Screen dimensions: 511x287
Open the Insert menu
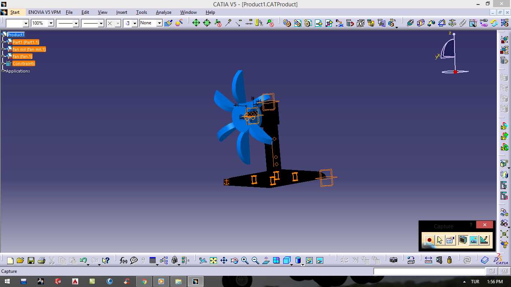[122, 12]
